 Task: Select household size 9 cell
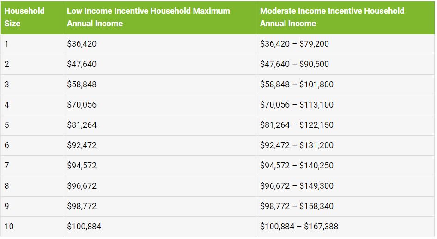pyautogui.click(x=6, y=206)
